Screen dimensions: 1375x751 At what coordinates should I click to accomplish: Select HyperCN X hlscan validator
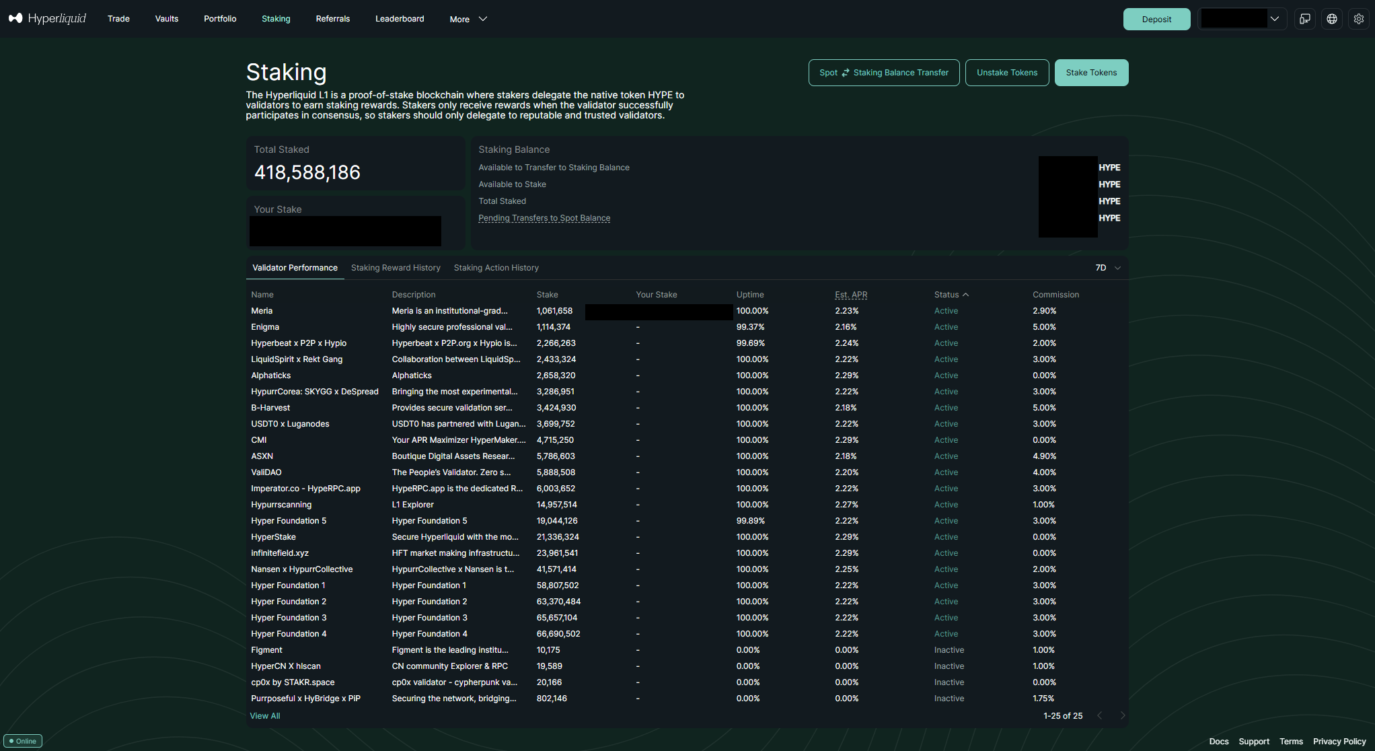tap(286, 666)
